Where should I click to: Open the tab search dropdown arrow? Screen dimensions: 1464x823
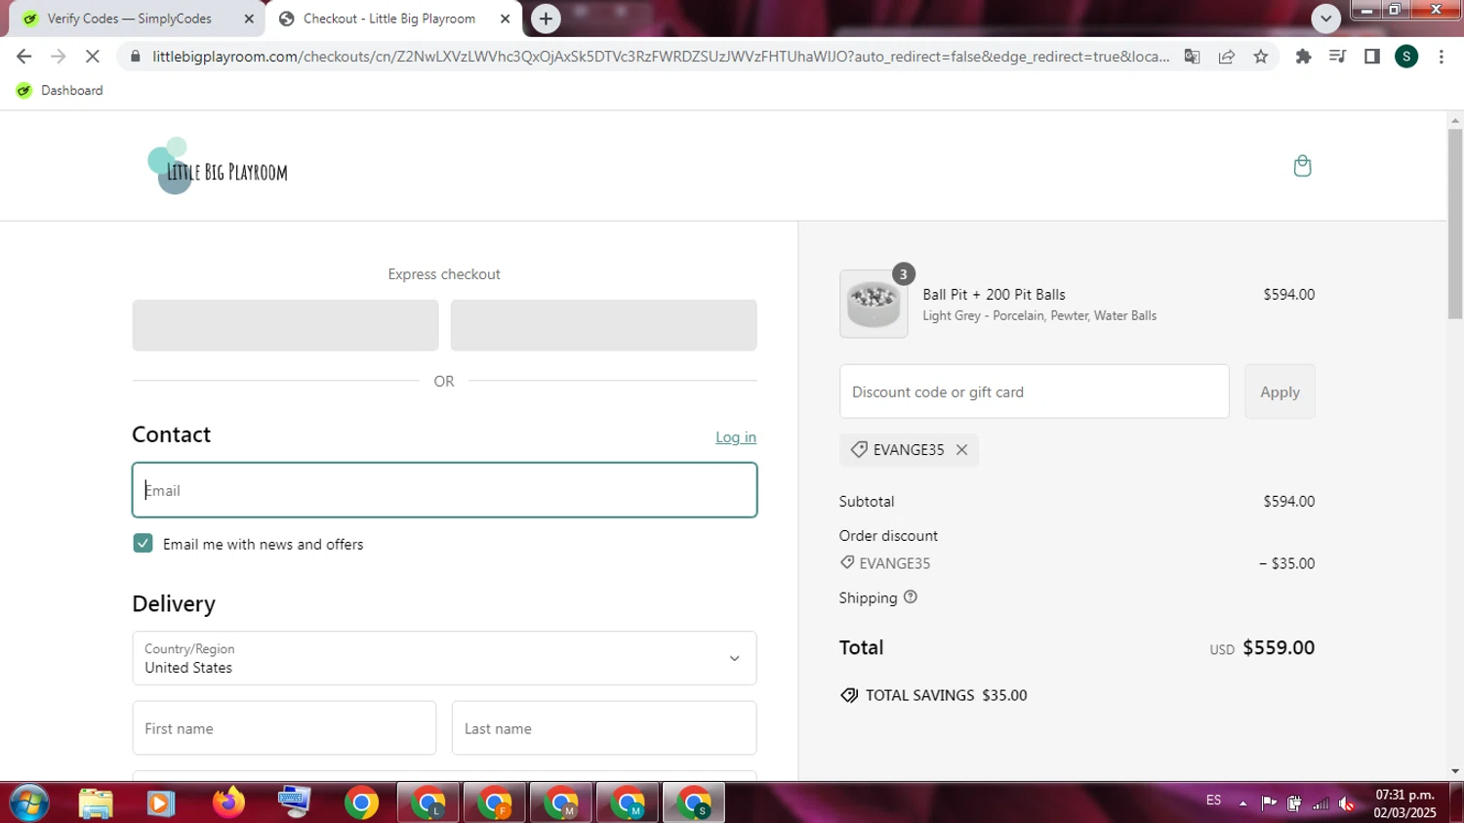coord(1325,19)
